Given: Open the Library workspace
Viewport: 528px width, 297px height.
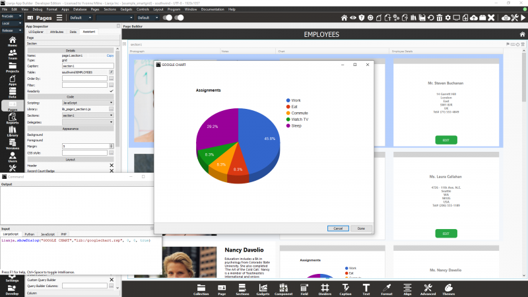Looking at the screenshot, I should pyautogui.click(x=12, y=131).
